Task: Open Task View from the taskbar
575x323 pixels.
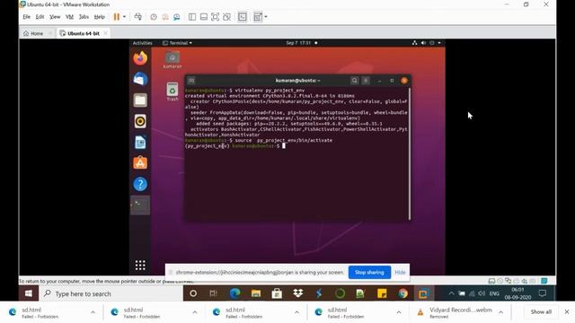Action: click(x=214, y=293)
